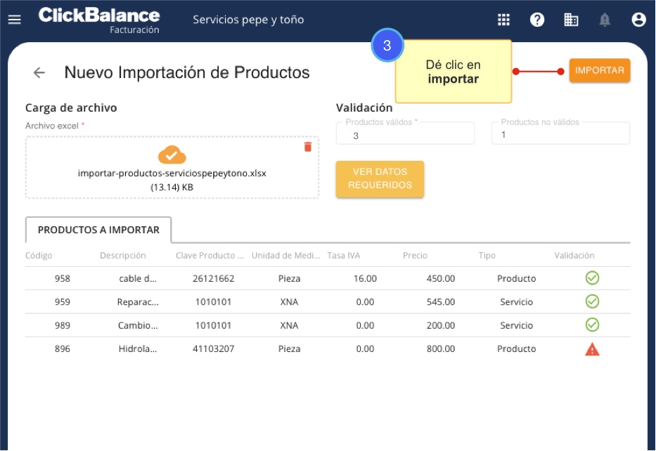Open the user account profile icon
The height and width of the screenshot is (451, 656).
[638, 20]
